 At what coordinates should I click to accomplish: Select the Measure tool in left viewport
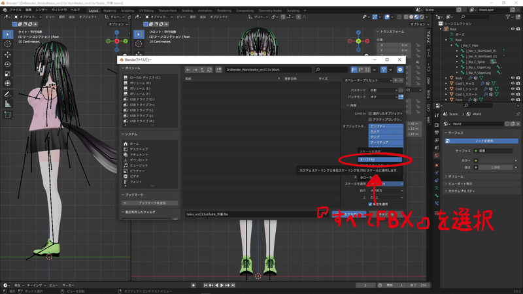8,105
